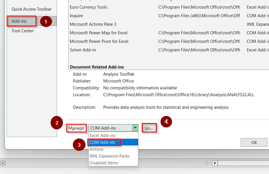Click the Inquire add-in's file location path
The height and width of the screenshot is (174, 269).
click(199, 16)
